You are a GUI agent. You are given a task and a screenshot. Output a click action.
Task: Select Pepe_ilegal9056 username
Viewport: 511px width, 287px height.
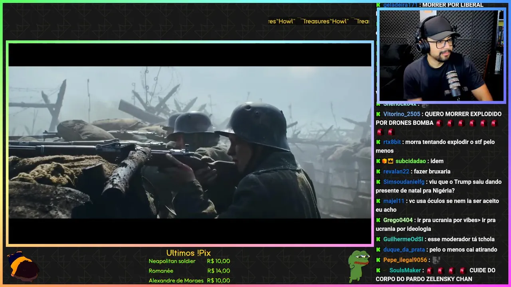(405, 260)
